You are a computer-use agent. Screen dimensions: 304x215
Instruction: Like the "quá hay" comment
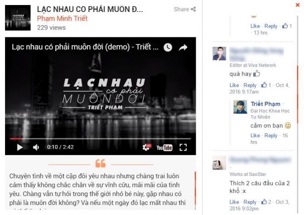(234, 85)
